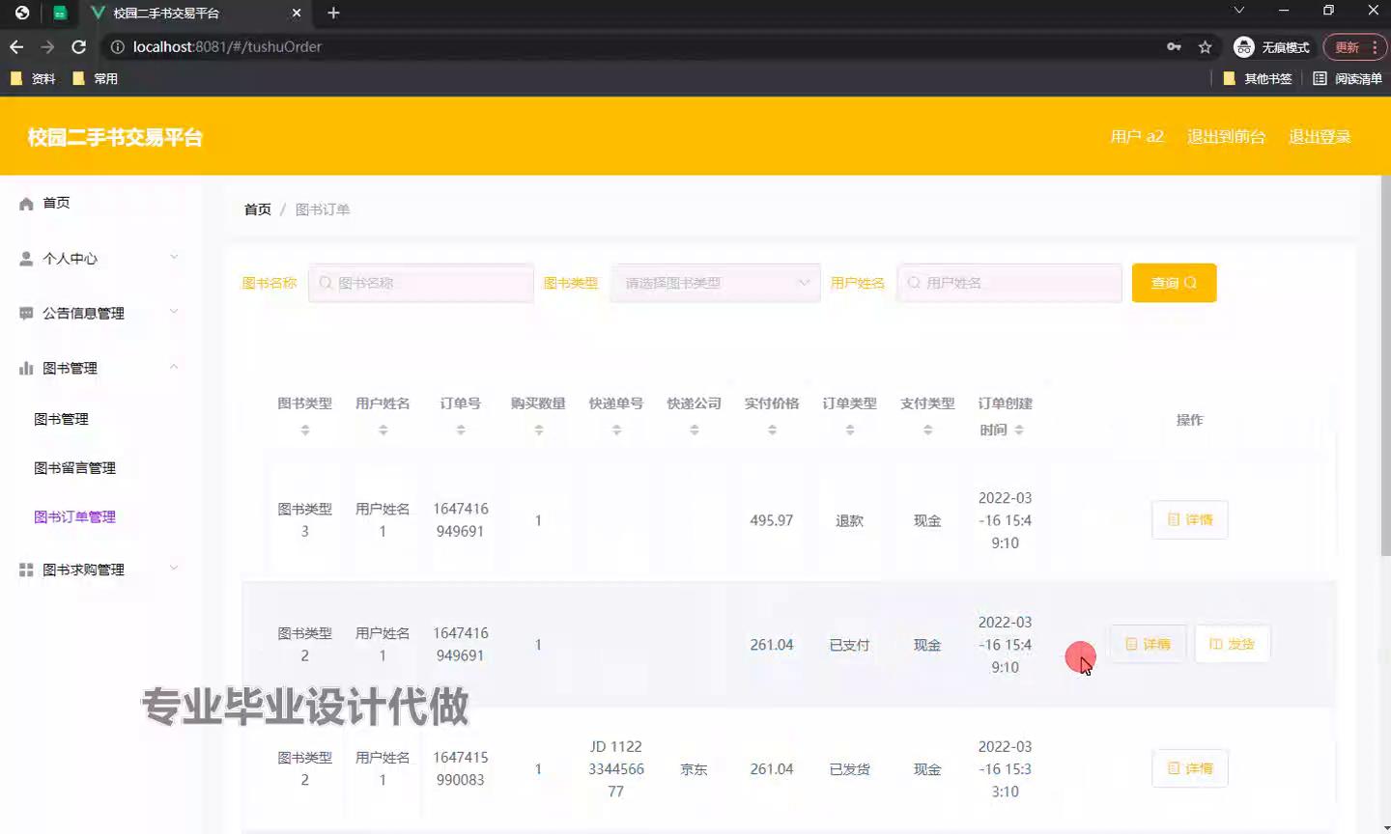Viewport: 1391px width, 834px height.
Task: Select 图书订单管理 menu item
Action: click(x=74, y=517)
